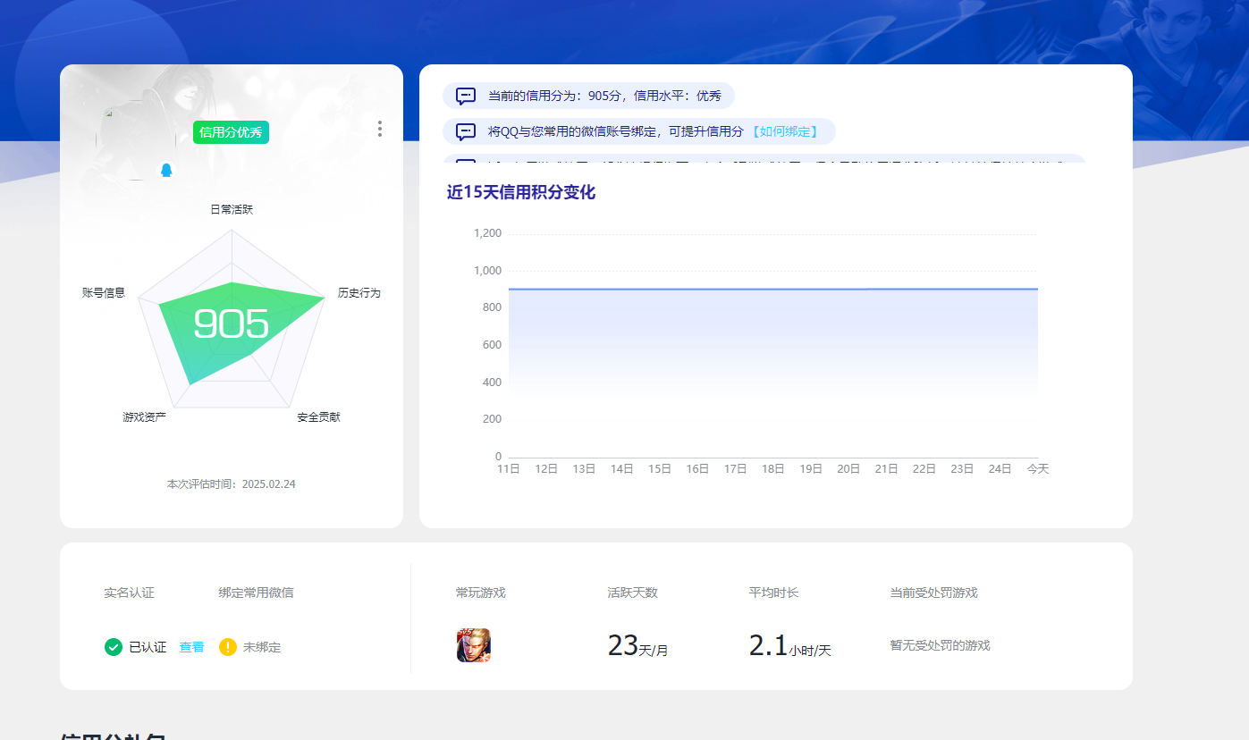Select the 日常活跃 radar axis label
Screen dimensions: 1249x740
[232, 209]
